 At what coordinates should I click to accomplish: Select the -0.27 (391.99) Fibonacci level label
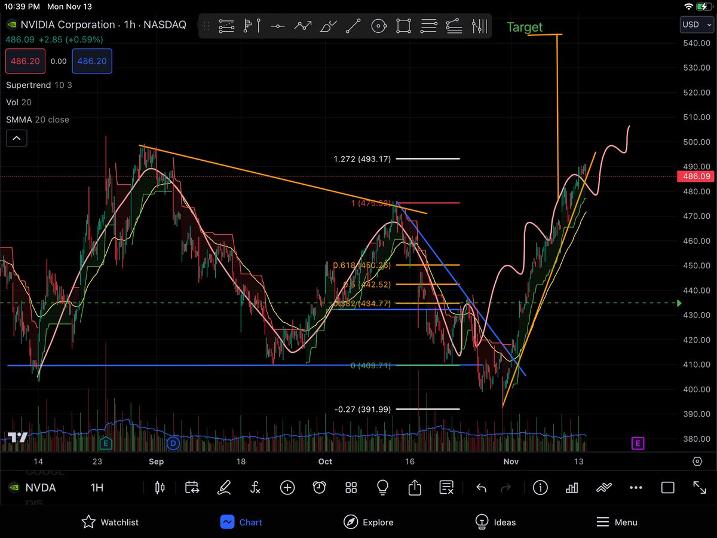[363, 409]
